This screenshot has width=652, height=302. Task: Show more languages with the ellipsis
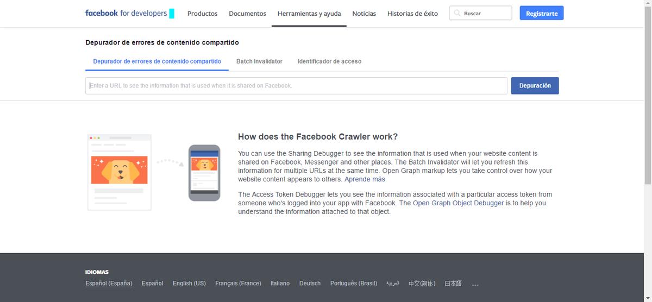475,284
